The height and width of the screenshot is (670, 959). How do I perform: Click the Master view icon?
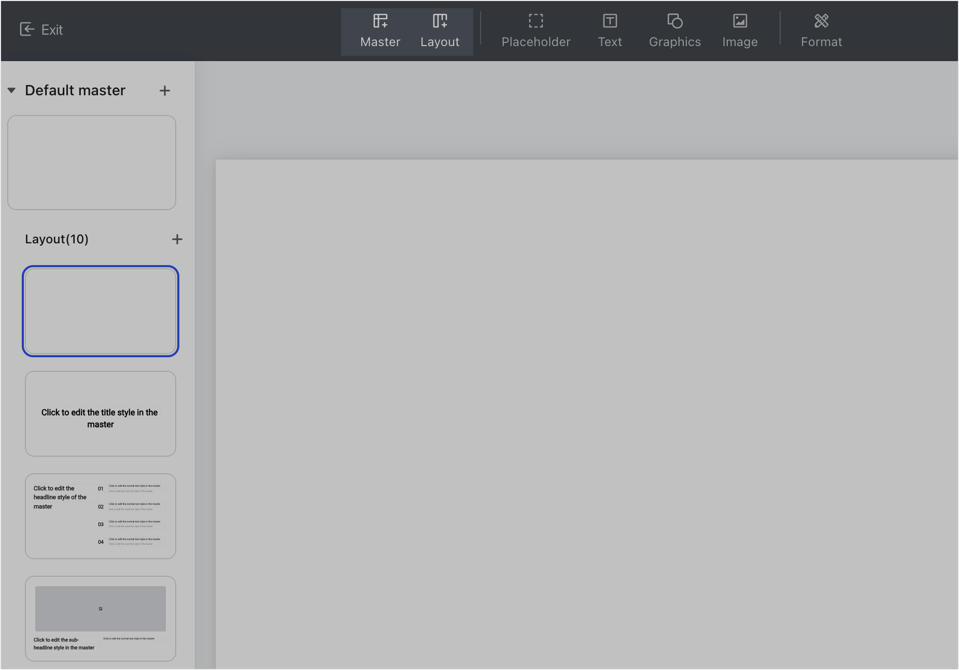[380, 21]
